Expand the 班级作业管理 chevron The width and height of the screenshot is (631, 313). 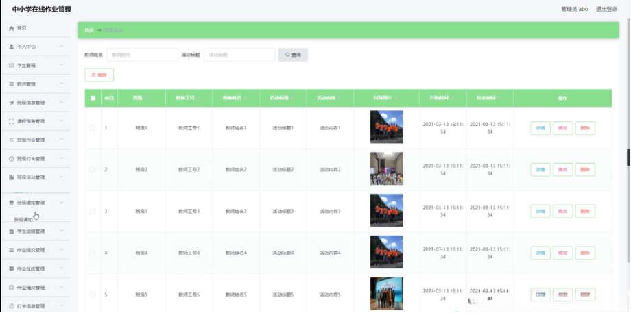(62, 140)
